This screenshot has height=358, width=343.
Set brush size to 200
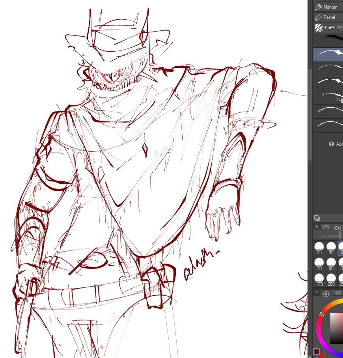pos(331,280)
